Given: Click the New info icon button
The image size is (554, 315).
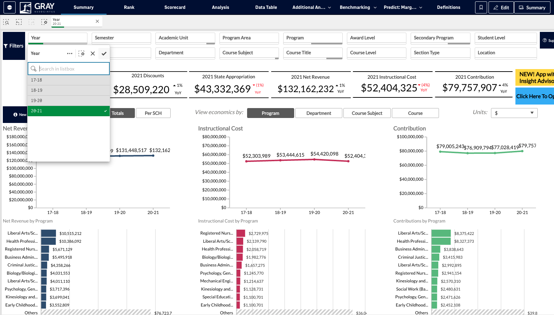Looking at the screenshot, I should pyautogui.click(x=16, y=114).
